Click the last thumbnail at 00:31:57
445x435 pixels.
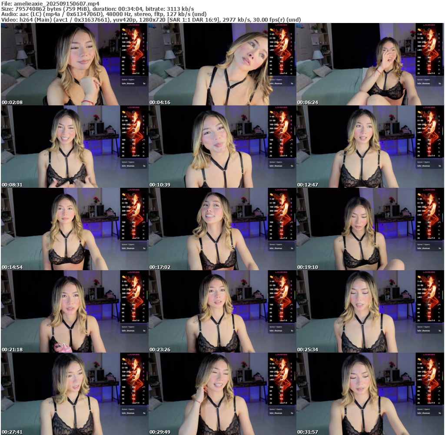370,394
